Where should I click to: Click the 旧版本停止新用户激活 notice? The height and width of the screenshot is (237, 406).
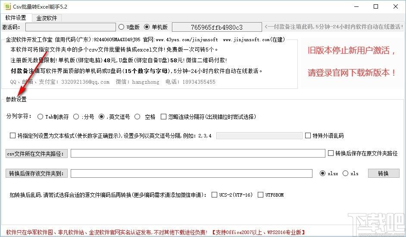(351, 50)
